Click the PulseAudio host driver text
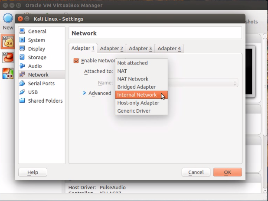 [113, 188]
